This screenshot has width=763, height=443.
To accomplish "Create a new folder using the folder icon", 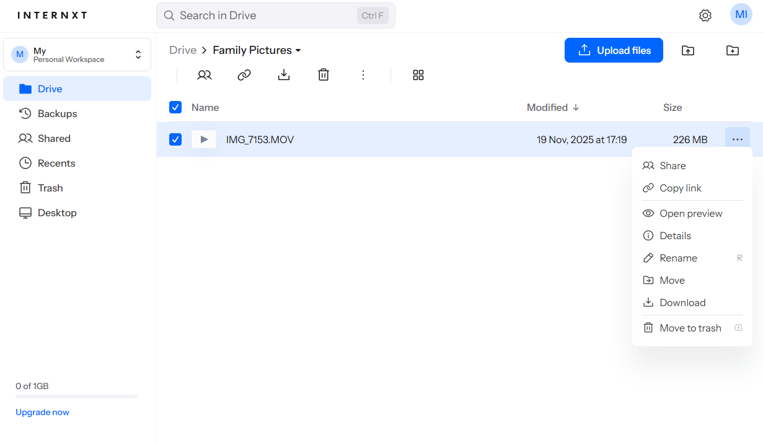I will tap(732, 50).
